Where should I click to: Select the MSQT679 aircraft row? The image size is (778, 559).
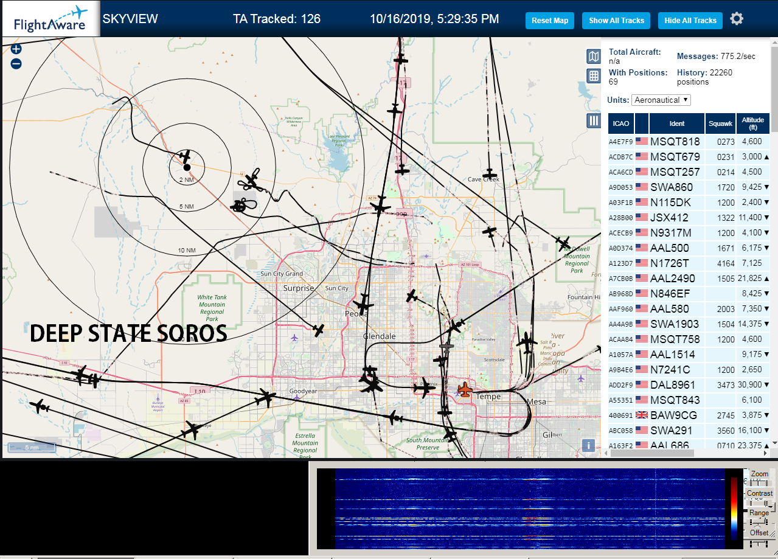point(689,156)
